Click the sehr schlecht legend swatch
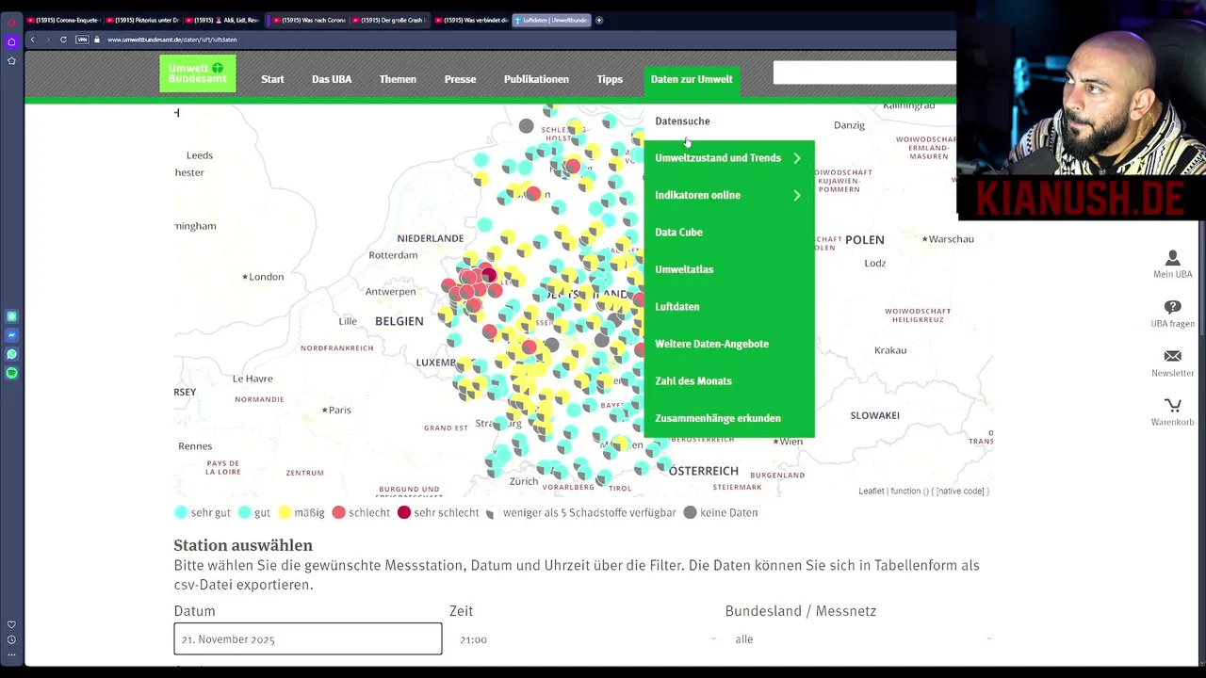 tap(404, 512)
